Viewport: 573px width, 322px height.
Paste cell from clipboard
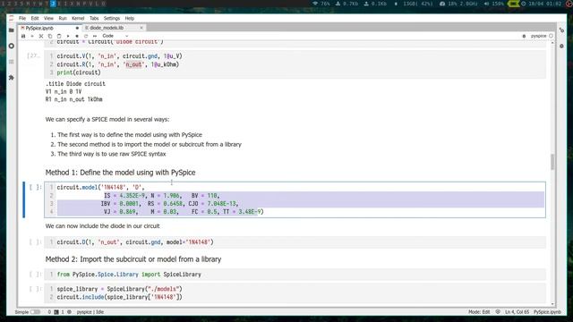59,36
